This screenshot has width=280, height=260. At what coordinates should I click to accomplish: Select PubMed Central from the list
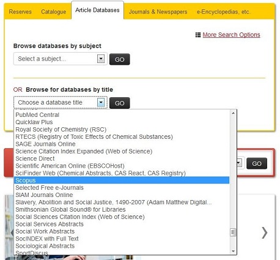tap(122, 115)
